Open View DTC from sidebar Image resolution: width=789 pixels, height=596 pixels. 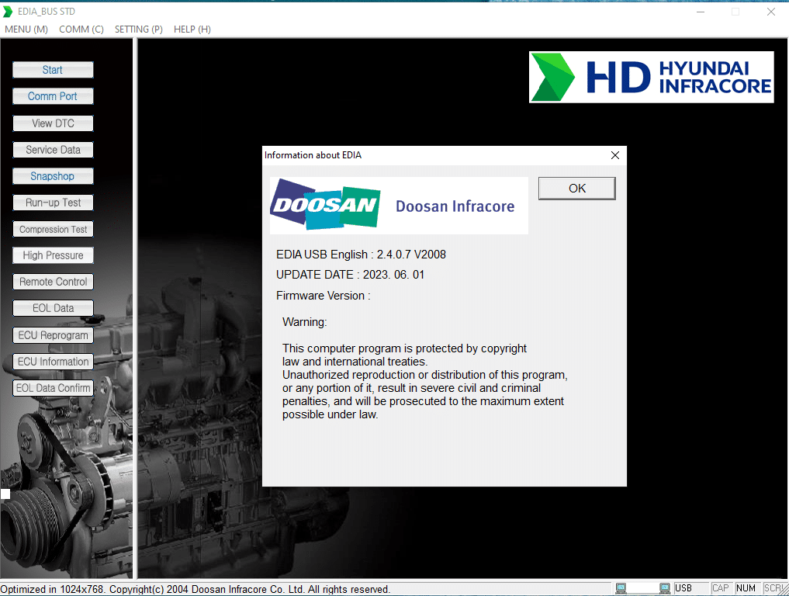[53, 123]
